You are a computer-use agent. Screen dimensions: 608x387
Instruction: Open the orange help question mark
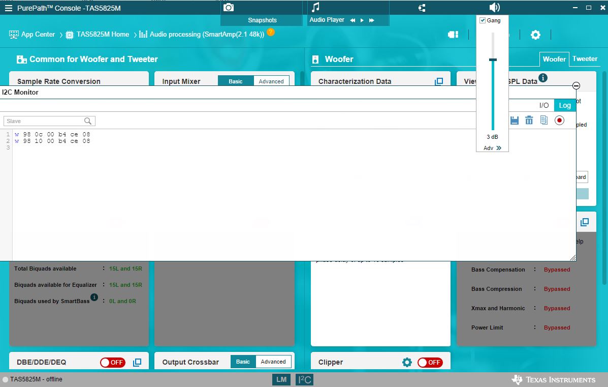click(x=271, y=32)
